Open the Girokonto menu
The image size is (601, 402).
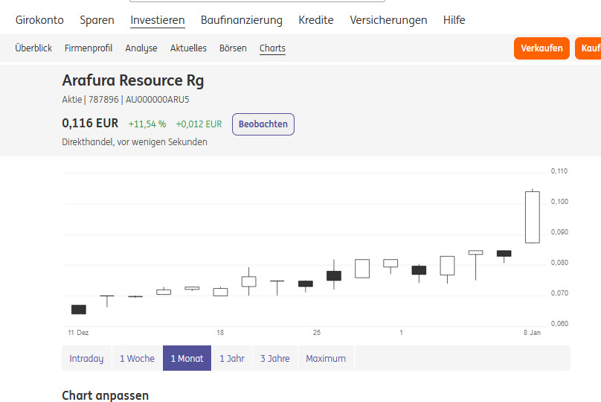[39, 20]
